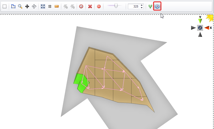Viewport: 214px width, 129px height.
Task: Select the four-arrow pan view tool
Action: click(27, 6)
